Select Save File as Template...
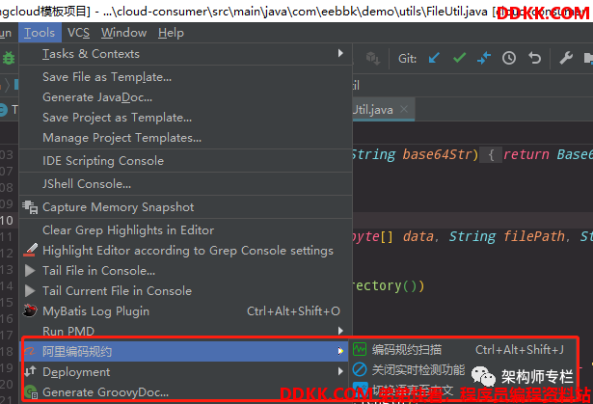Screen dimensions: 593x404 tap(185, 77)
